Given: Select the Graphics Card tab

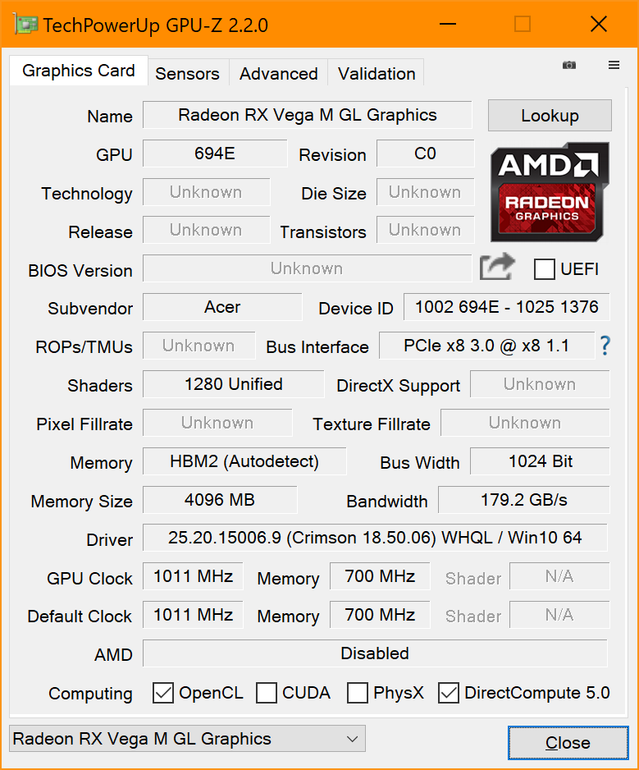Looking at the screenshot, I should pyautogui.click(x=79, y=71).
